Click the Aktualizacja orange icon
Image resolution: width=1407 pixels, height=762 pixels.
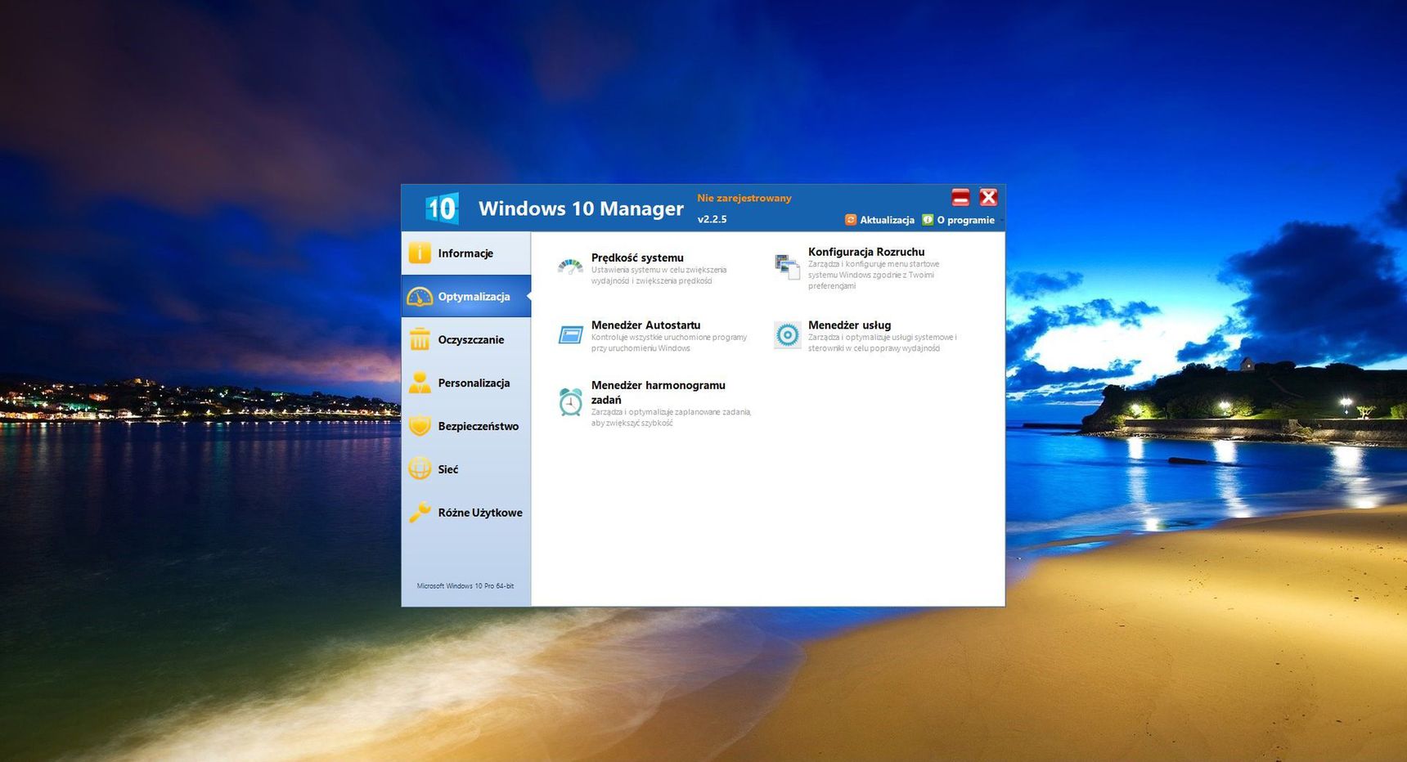851,220
